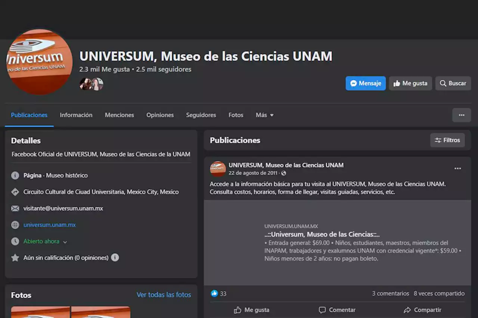The height and width of the screenshot is (318, 478).
Task: Click the Mensaje messenger button
Action: coord(366,84)
